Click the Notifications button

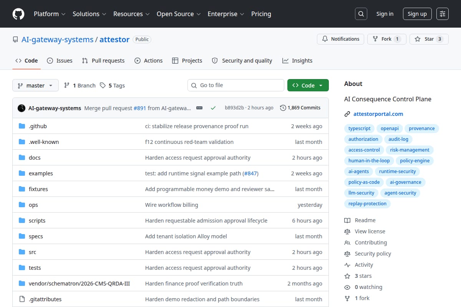(x=340, y=39)
